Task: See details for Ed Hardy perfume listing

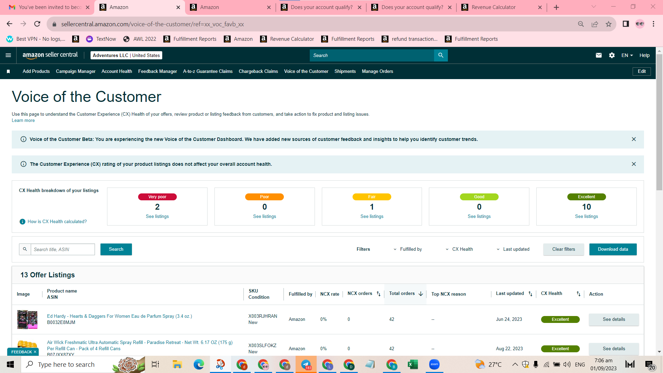Action: coord(614,319)
